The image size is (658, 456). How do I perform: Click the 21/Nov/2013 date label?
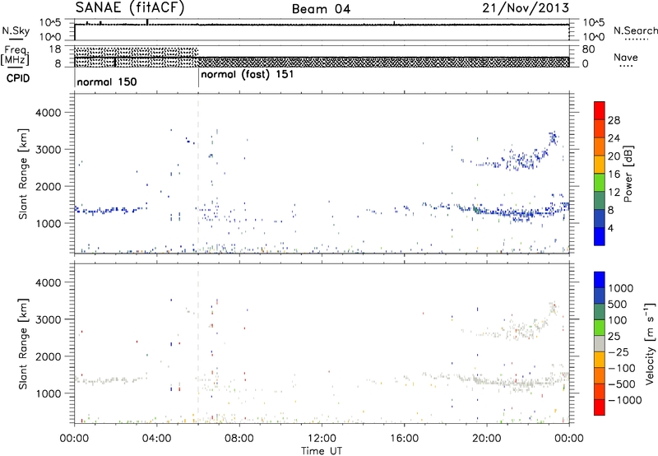pos(526,8)
